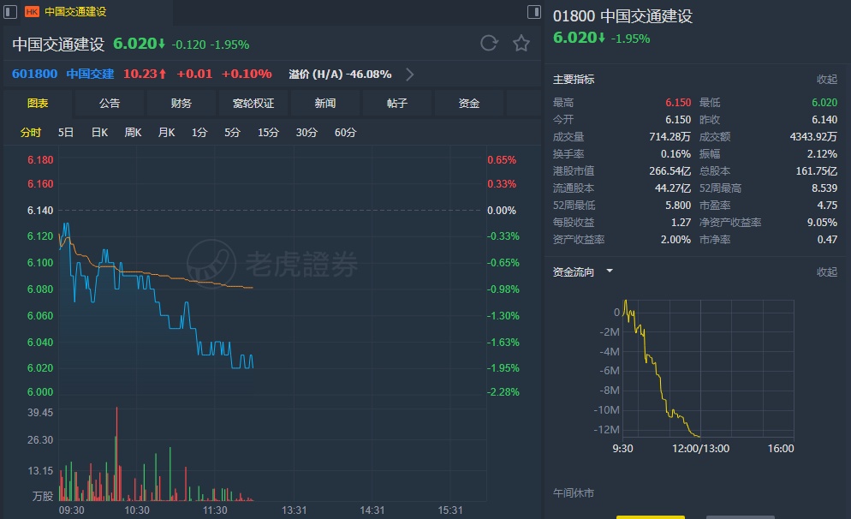
Task: Expand the H/A premium chevron arrow
Action: coord(409,75)
